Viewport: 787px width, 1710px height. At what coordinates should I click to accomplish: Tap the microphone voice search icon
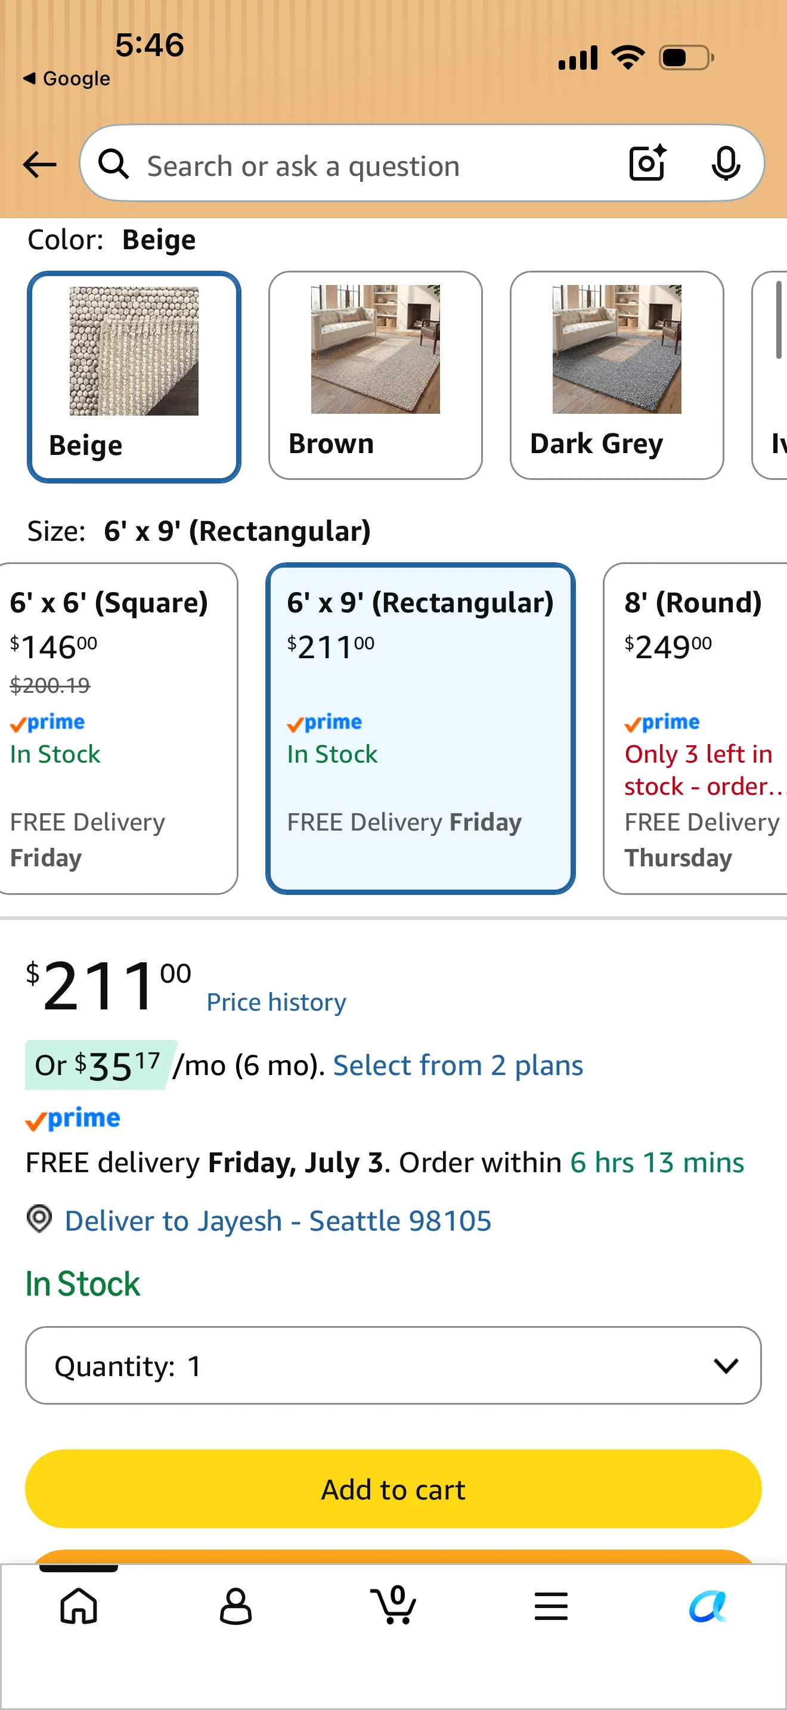[725, 163]
